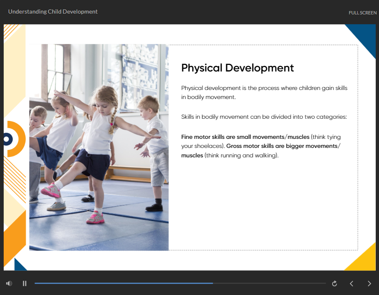Click the Understanding Child Development course title

[53, 12]
